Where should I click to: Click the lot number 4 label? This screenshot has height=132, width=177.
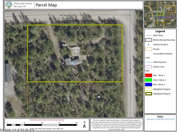tap(73, 58)
